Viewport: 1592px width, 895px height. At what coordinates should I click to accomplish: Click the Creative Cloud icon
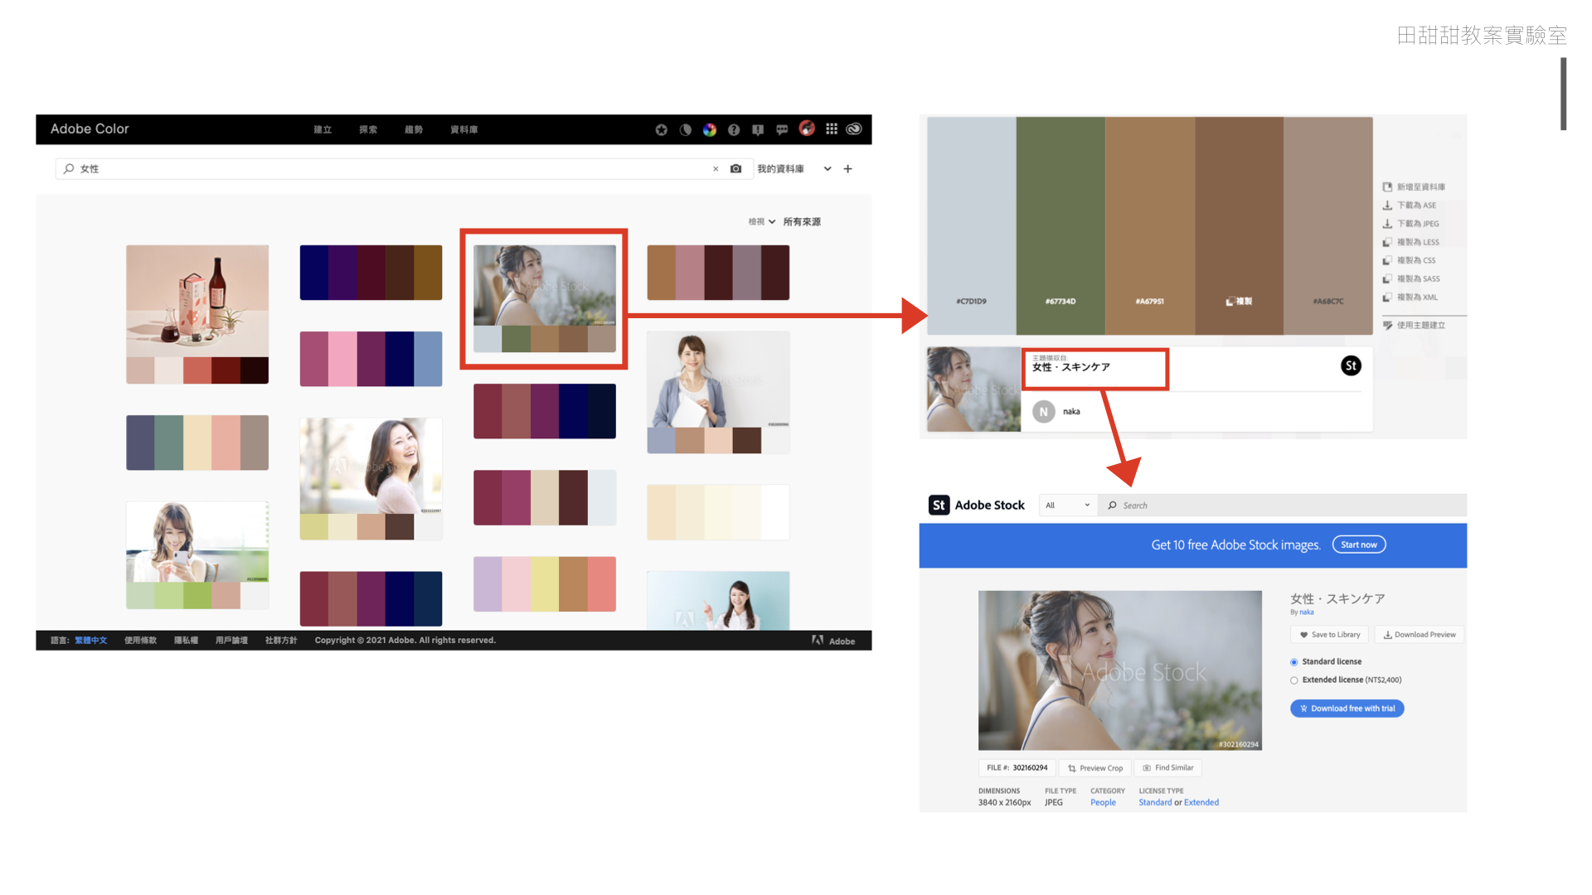tap(854, 128)
